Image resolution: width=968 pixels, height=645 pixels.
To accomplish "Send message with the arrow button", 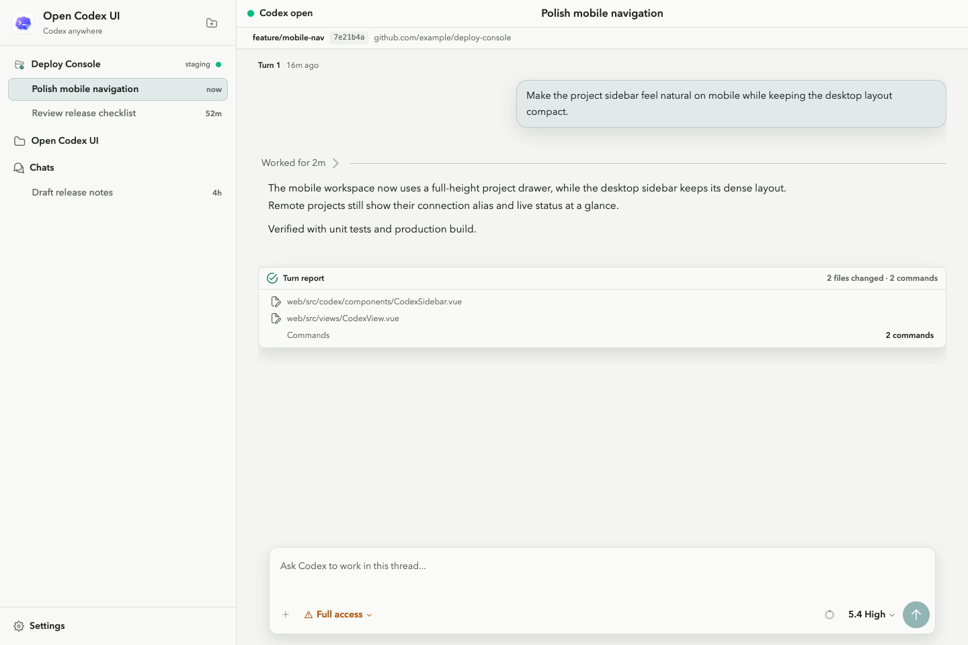I will click(916, 615).
